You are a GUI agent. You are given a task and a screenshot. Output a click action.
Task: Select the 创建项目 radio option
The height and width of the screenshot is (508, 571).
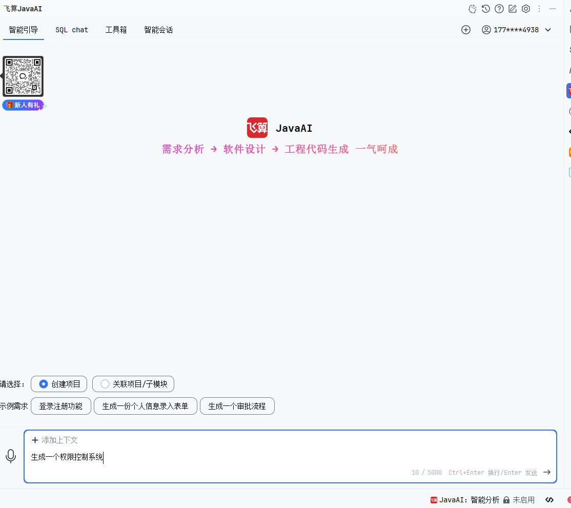pos(59,384)
